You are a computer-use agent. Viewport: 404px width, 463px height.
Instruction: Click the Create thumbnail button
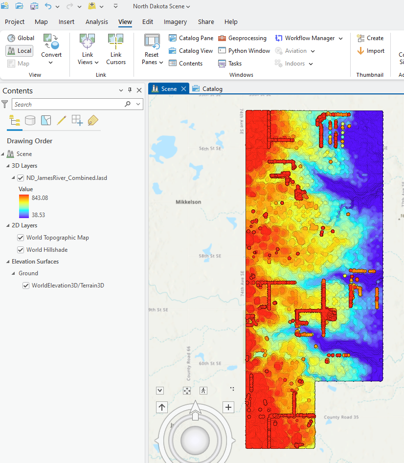coord(370,38)
